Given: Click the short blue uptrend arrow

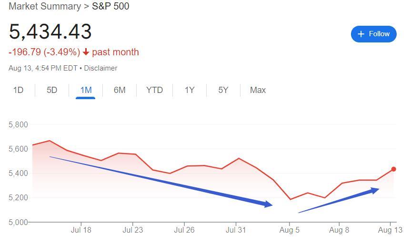Looking at the screenshot, I should coord(339,201).
